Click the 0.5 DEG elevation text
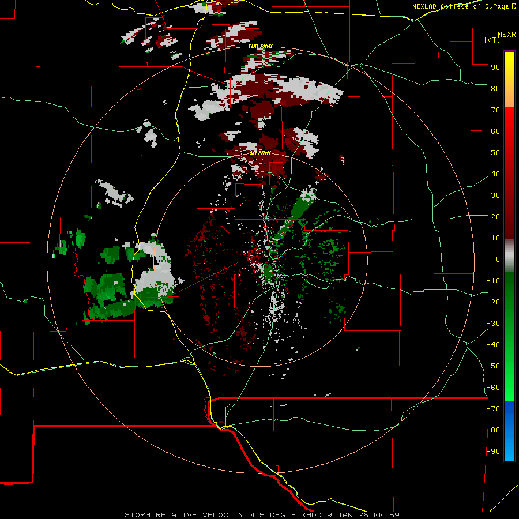The image size is (519, 519). tap(267, 515)
